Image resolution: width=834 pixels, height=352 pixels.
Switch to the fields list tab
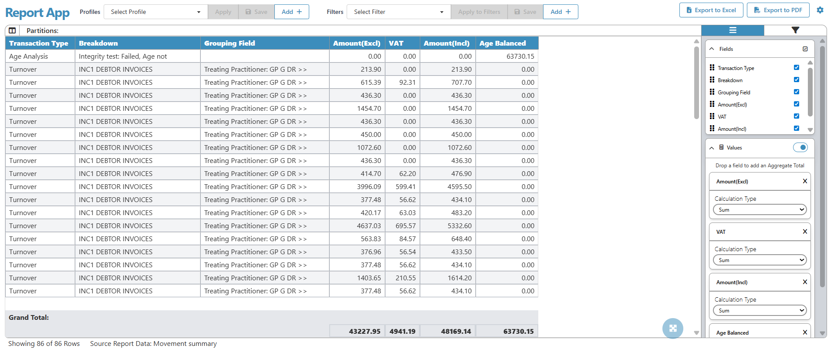[x=733, y=30]
